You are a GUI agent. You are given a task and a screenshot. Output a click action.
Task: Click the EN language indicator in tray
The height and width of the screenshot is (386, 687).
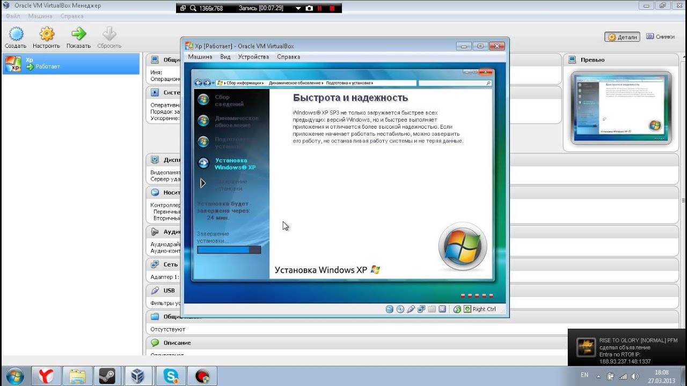(584, 375)
